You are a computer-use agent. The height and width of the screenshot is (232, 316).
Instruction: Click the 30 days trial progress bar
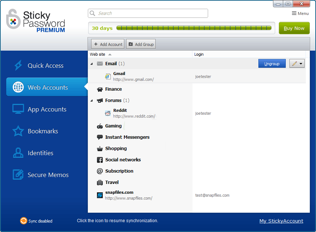pyautogui.click(x=194, y=28)
